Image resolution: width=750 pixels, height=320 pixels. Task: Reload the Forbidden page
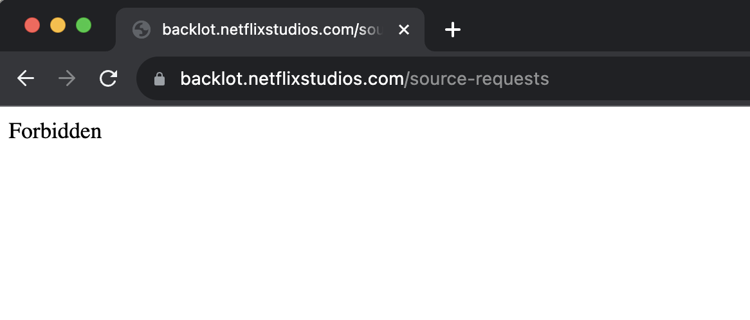tap(109, 78)
